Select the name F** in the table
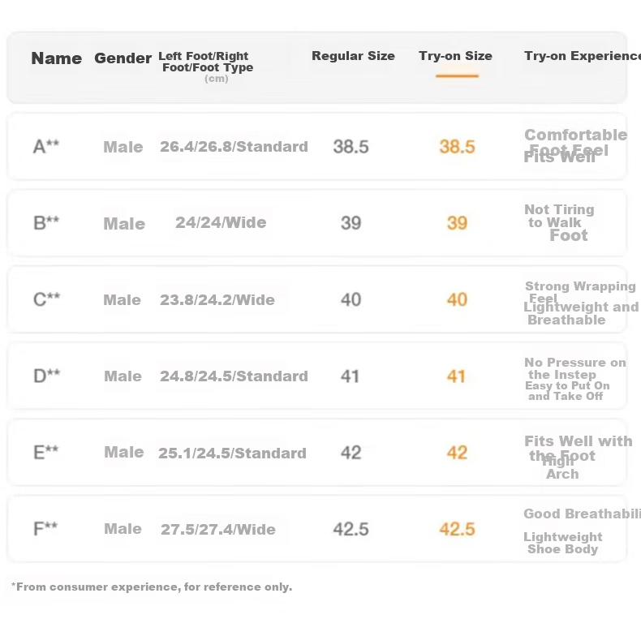This screenshot has height=619, width=641. pos(45,529)
